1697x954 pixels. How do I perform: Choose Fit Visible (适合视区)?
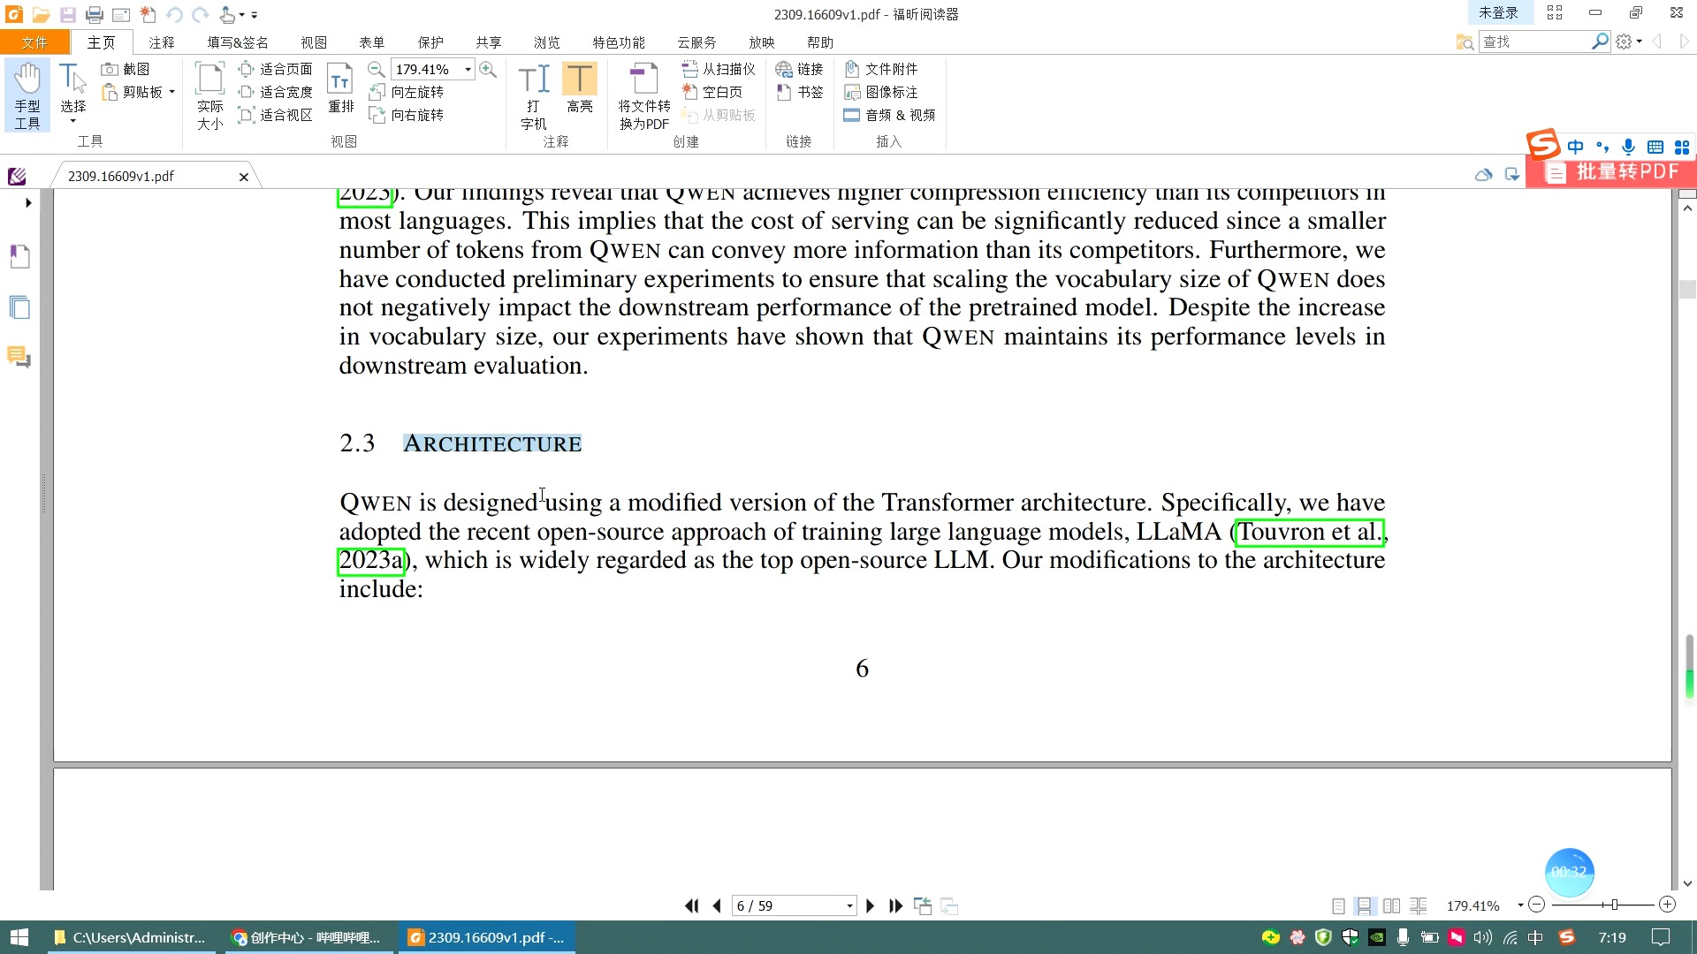pos(275,115)
